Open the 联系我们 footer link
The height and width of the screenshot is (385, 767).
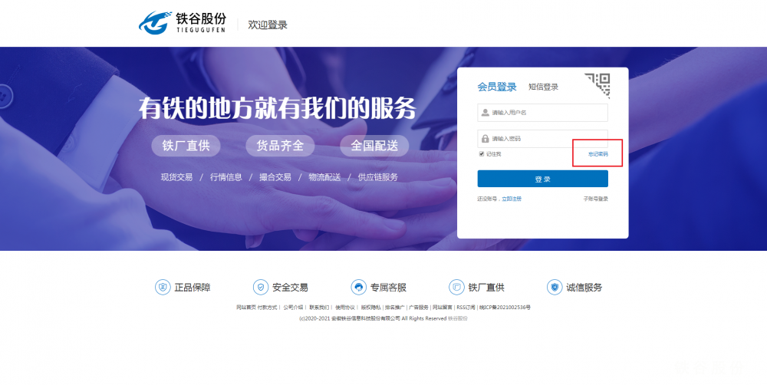click(319, 308)
